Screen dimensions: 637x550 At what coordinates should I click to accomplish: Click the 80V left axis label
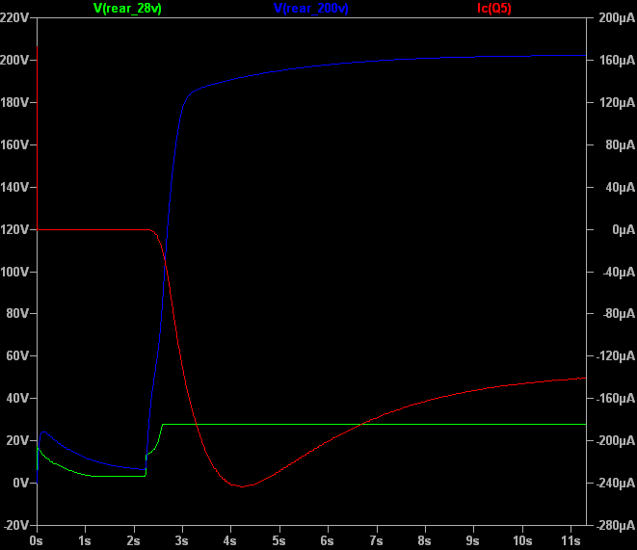[x=17, y=314]
